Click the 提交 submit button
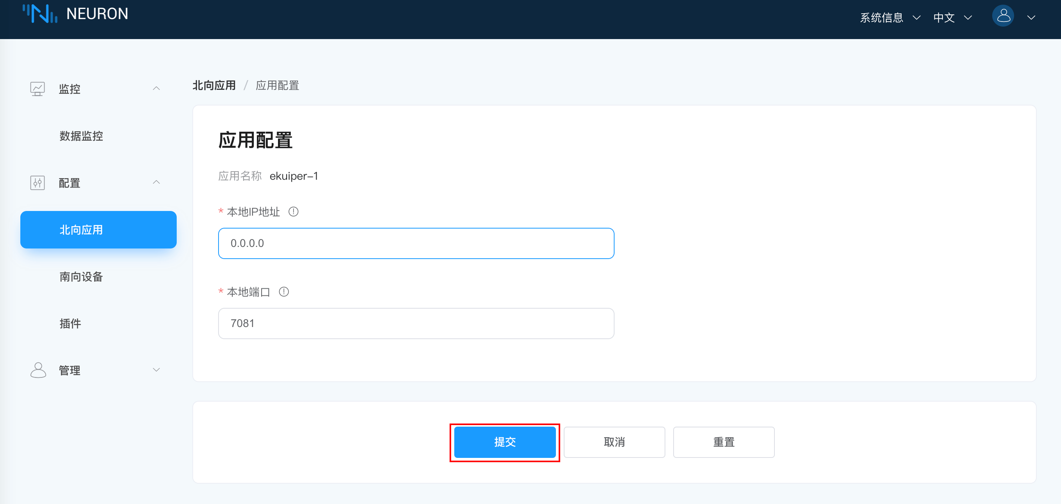The image size is (1061, 504). [505, 442]
